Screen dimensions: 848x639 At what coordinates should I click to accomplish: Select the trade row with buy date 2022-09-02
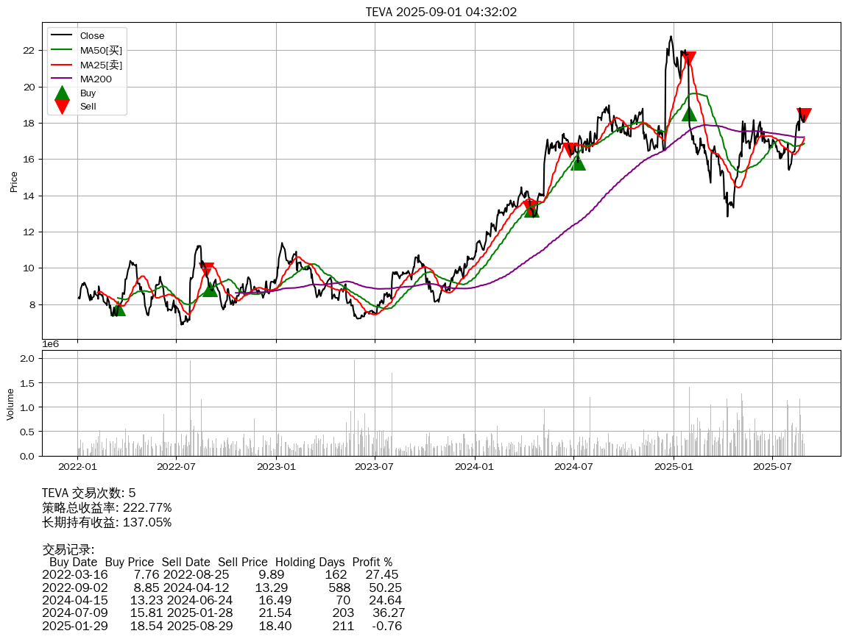[x=222, y=588]
